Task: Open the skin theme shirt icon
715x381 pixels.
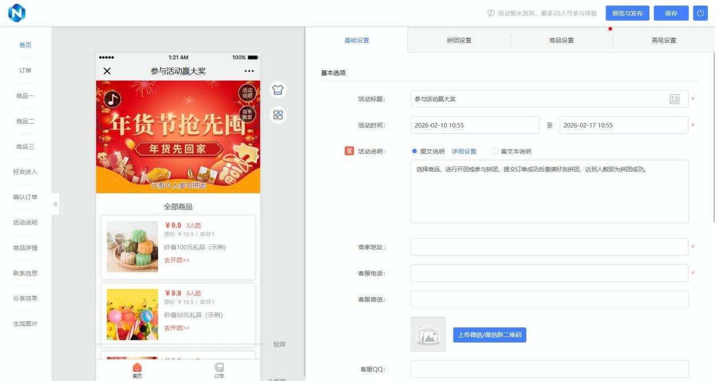Action: pyautogui.click(x=277, y=90)
